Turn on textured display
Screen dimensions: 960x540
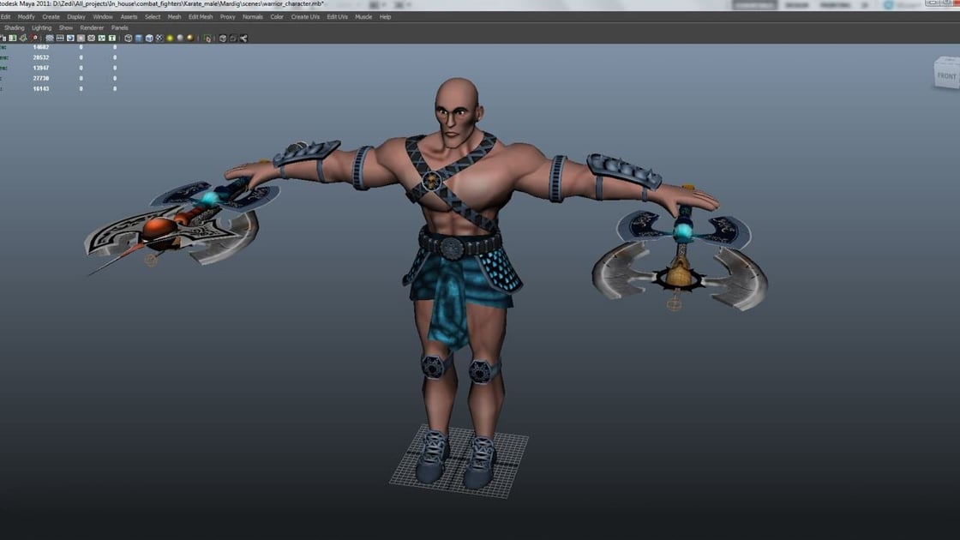pyautogui.click(x=159, y=37)
